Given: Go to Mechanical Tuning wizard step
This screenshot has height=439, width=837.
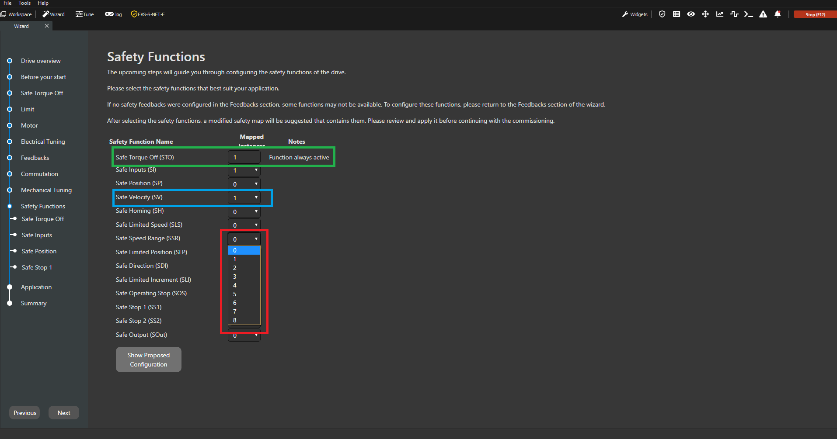Looking at the screenshot, I should [x=46, y=190].
